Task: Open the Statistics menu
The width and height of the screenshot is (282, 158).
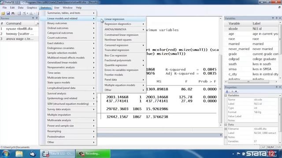Action: point(45,7)
